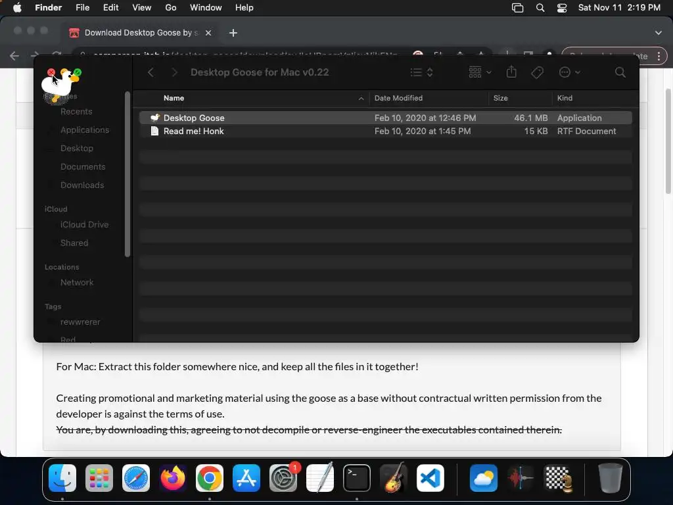Go forward in Finder window

pyautogui.click(x=174, y=72)
